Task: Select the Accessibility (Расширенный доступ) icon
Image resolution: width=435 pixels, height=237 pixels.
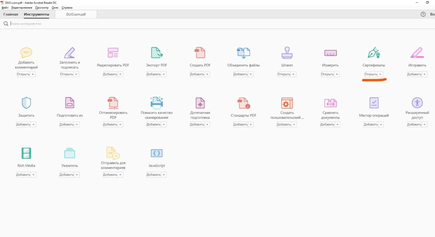Action: click(417, 103)
